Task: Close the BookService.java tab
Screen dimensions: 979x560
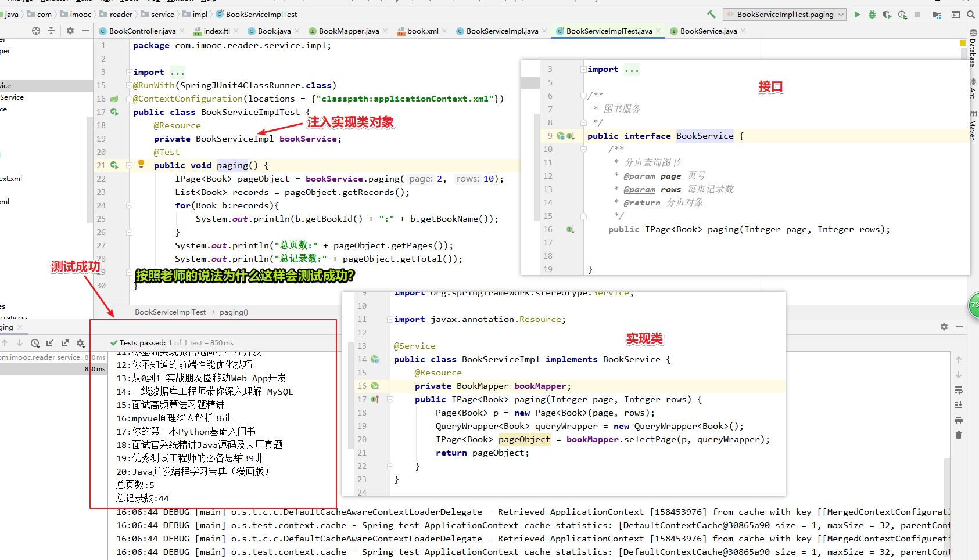Action: [x=743, y=31]
